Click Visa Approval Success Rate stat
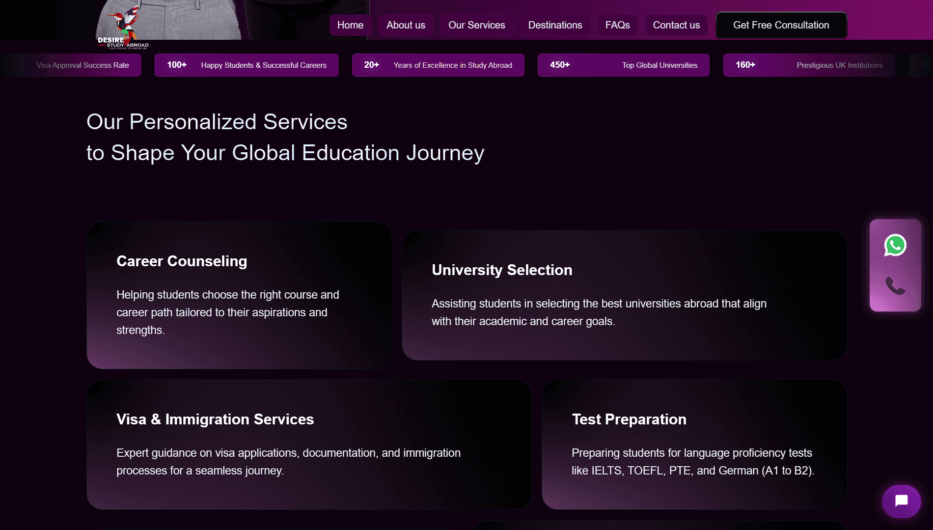This screenshot has height=530, width=933. coord(71,65)
